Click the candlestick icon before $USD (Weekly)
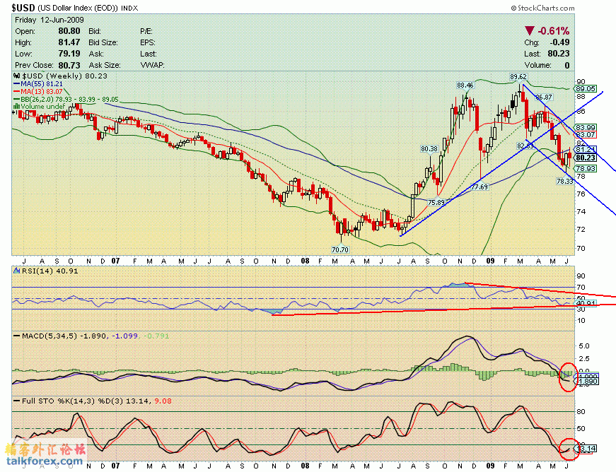616x472 pixels. click(x=17, y=76)
